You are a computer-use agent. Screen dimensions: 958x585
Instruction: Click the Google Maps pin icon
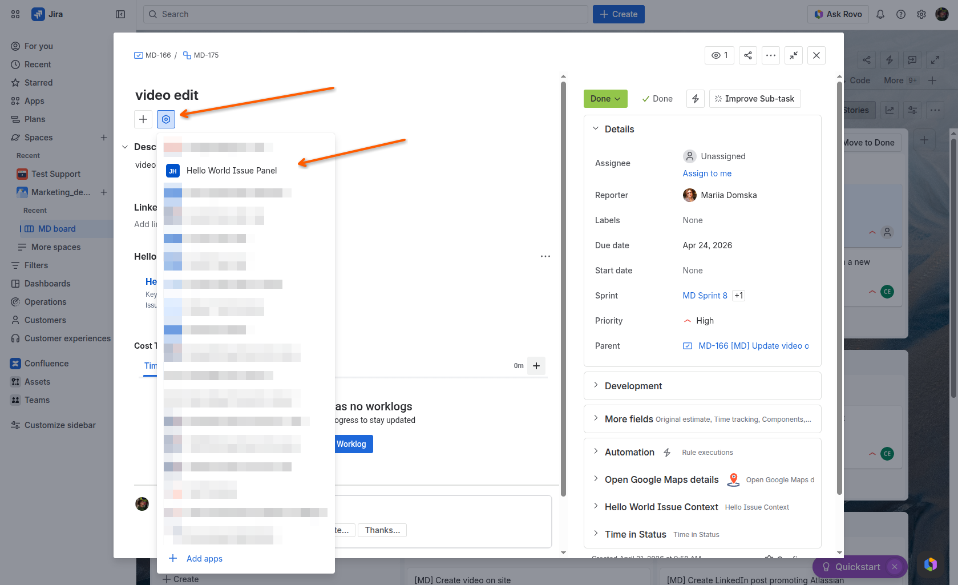coord(734,480)
